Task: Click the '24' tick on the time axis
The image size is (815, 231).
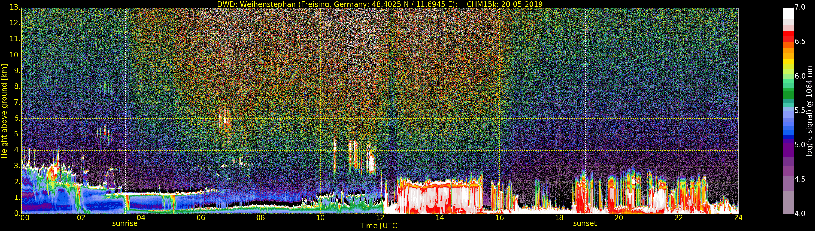Action: (x=738, y=218)
